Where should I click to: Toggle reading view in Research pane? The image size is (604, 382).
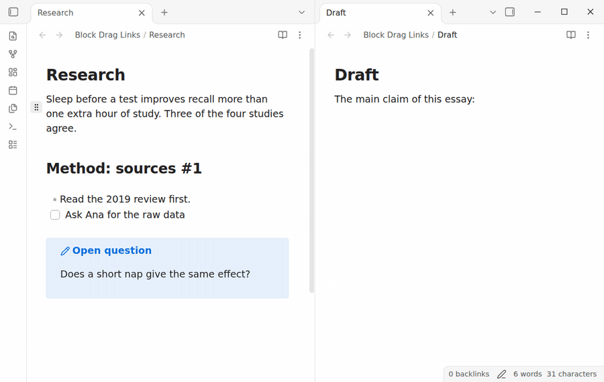pyautogui.click(x=283, y=35)
